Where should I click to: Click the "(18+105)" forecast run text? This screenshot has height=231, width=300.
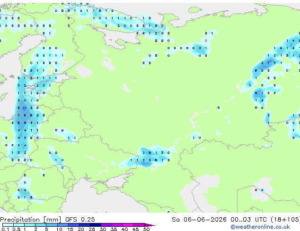285,220
